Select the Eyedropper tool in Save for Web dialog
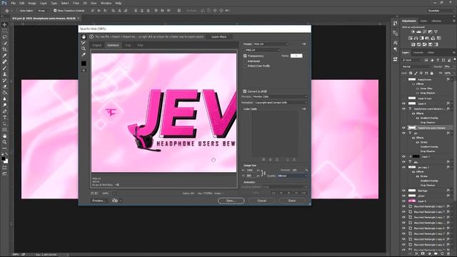 click(x=84, y=55)
